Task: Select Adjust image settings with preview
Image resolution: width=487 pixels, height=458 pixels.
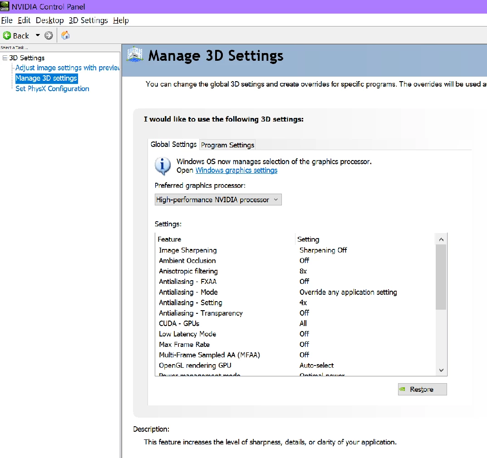Action: click(x=67, y=68)
